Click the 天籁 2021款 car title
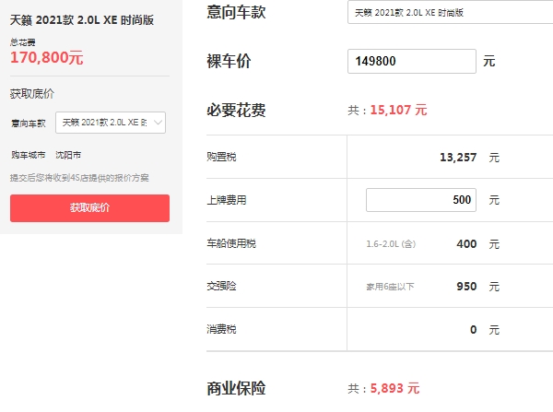Viewport: 553px width, 412px height. (77, 19)
